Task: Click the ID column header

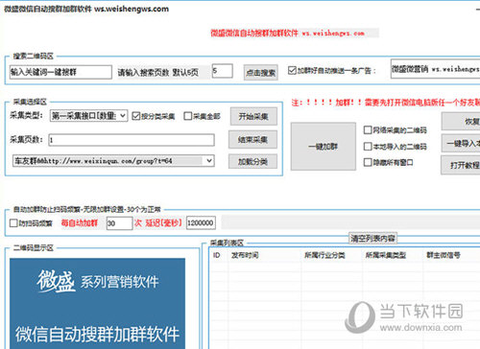Action: coord(217,255)
